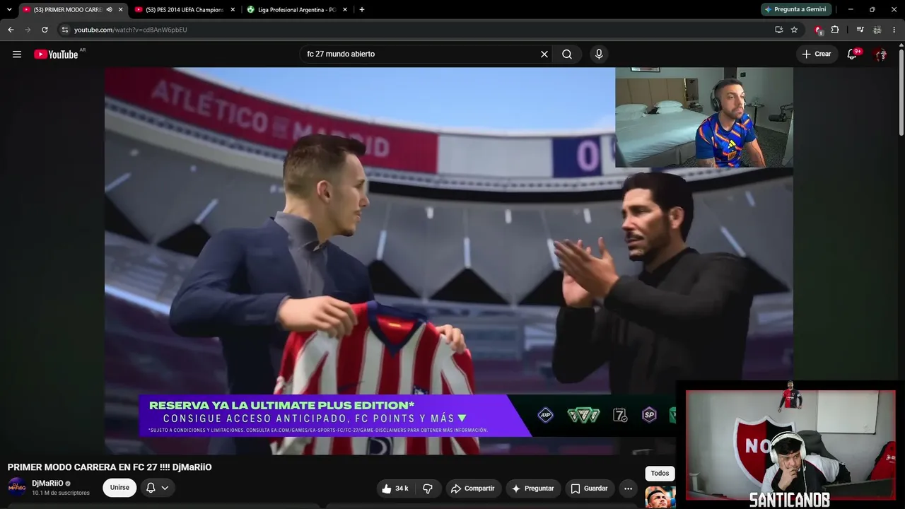Open notification preferences bell dropdown for channel
905x509 pixels.
click(157, 488)
